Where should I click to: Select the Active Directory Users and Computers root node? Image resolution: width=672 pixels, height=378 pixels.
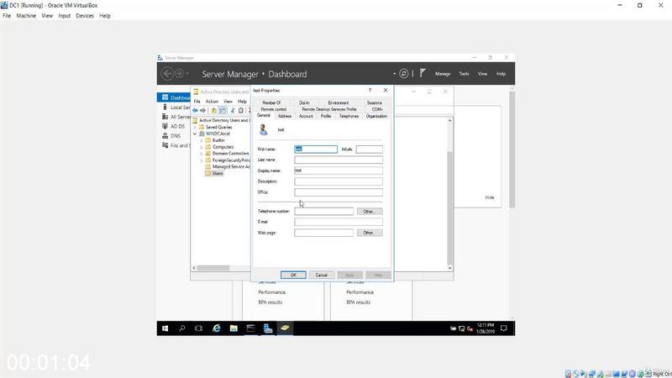pyautogui.click(x=223, y=120)
